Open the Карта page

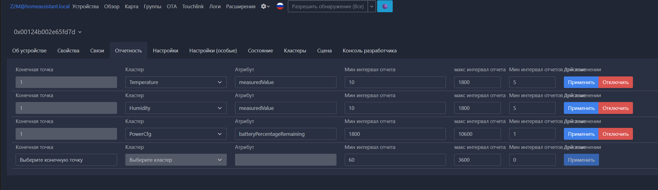[x=132, y=7]
